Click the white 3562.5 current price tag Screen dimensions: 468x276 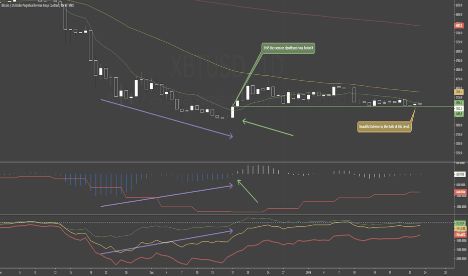[458, 108]
